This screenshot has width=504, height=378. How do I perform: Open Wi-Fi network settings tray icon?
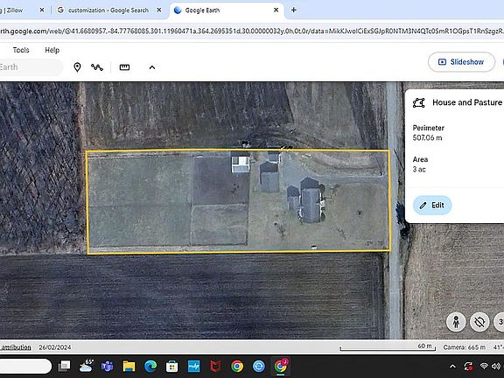(x=483, y=366)
